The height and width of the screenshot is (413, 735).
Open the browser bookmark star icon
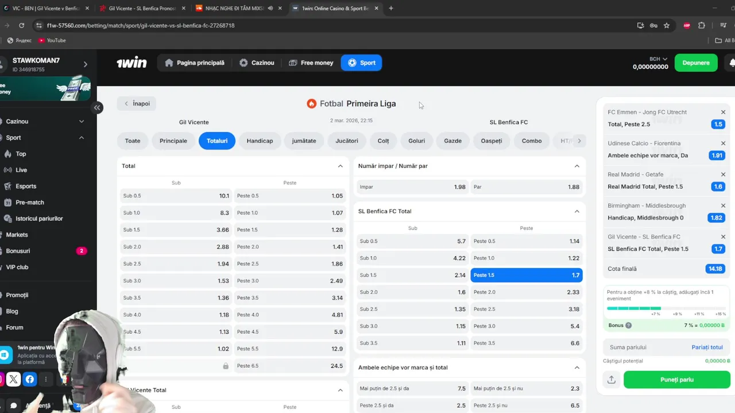(667, 25)
